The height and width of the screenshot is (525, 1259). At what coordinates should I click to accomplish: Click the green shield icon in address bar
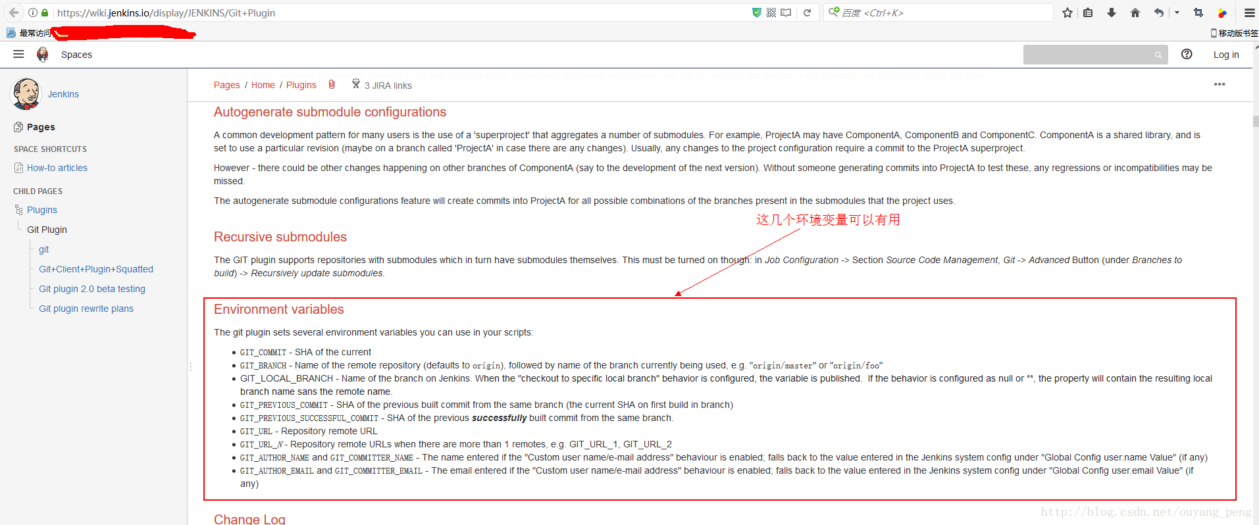click(x=757, y=12)
